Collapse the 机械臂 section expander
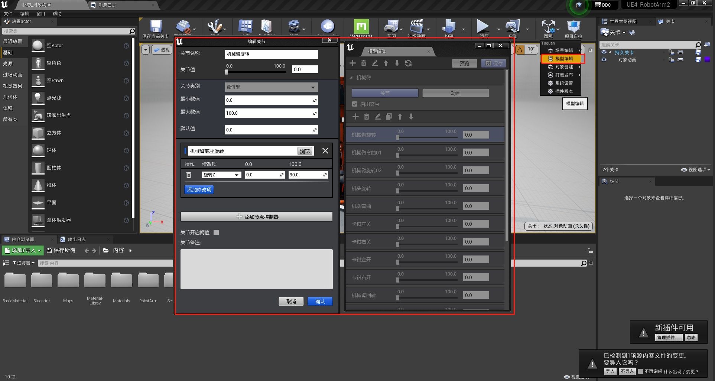Screen dimensions: 715x381 [x=351, y=78]
